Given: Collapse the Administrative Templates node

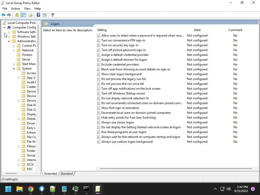Looking at the screenshot, I should pos(9,41).
